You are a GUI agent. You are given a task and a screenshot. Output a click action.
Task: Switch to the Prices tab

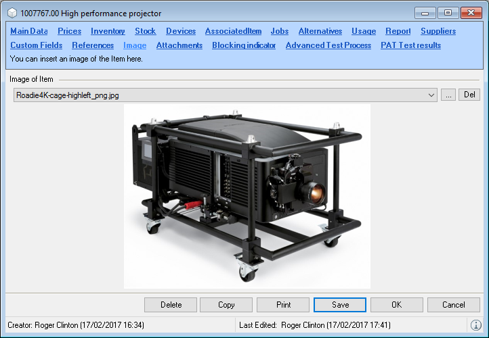(x=70, y=31)
